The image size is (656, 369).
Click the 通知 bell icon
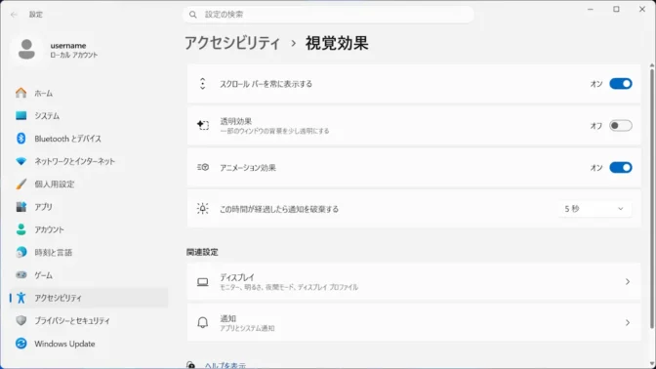[202, 322]
